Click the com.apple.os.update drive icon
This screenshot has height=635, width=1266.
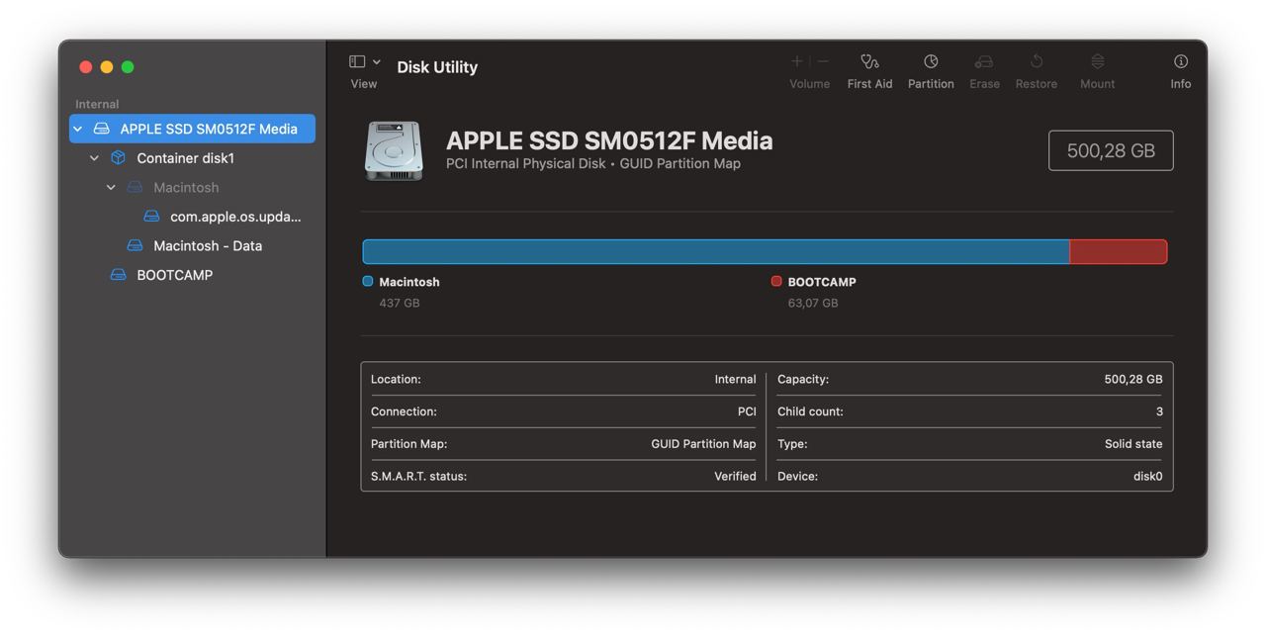[151, 217]
